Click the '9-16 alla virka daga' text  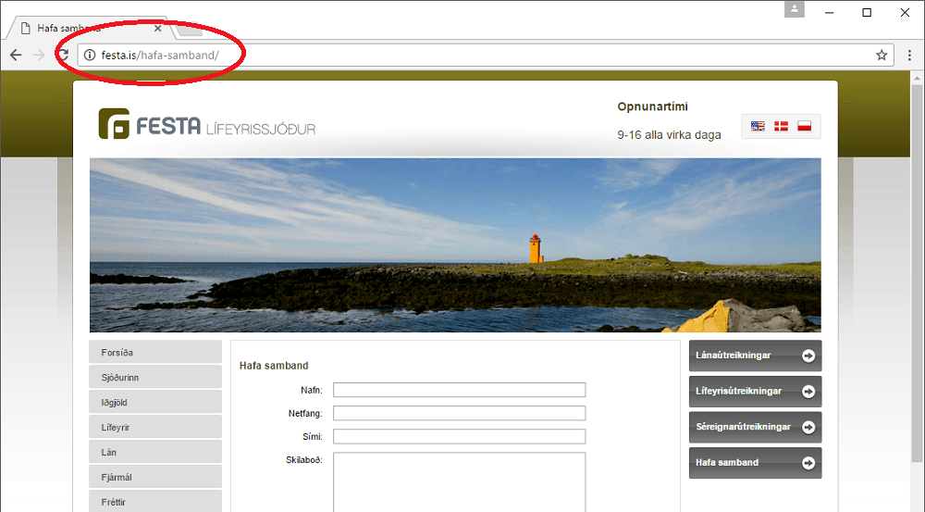(x=669, y=135)
